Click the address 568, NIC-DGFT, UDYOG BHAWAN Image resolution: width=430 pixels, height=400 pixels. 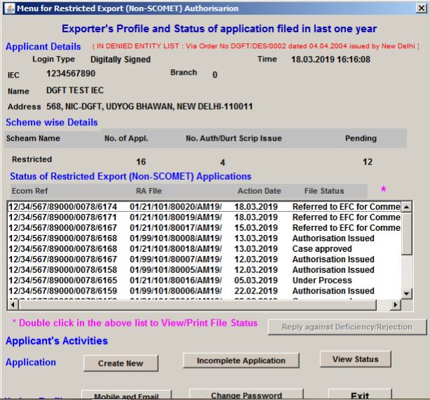149,106
